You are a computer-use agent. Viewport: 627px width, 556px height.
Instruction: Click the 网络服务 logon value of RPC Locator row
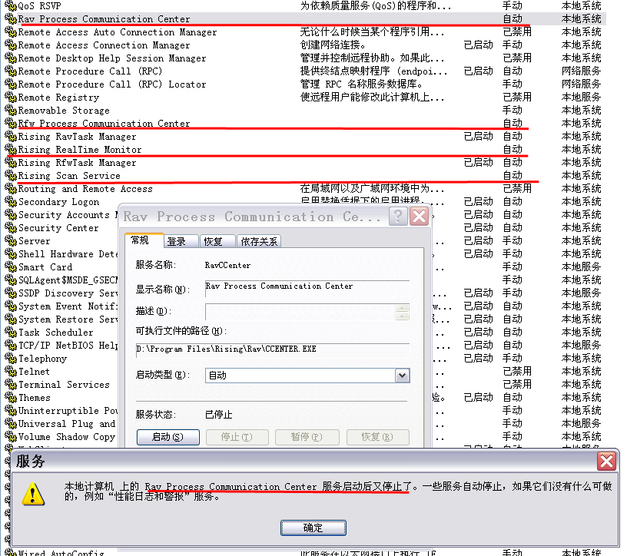581,84
